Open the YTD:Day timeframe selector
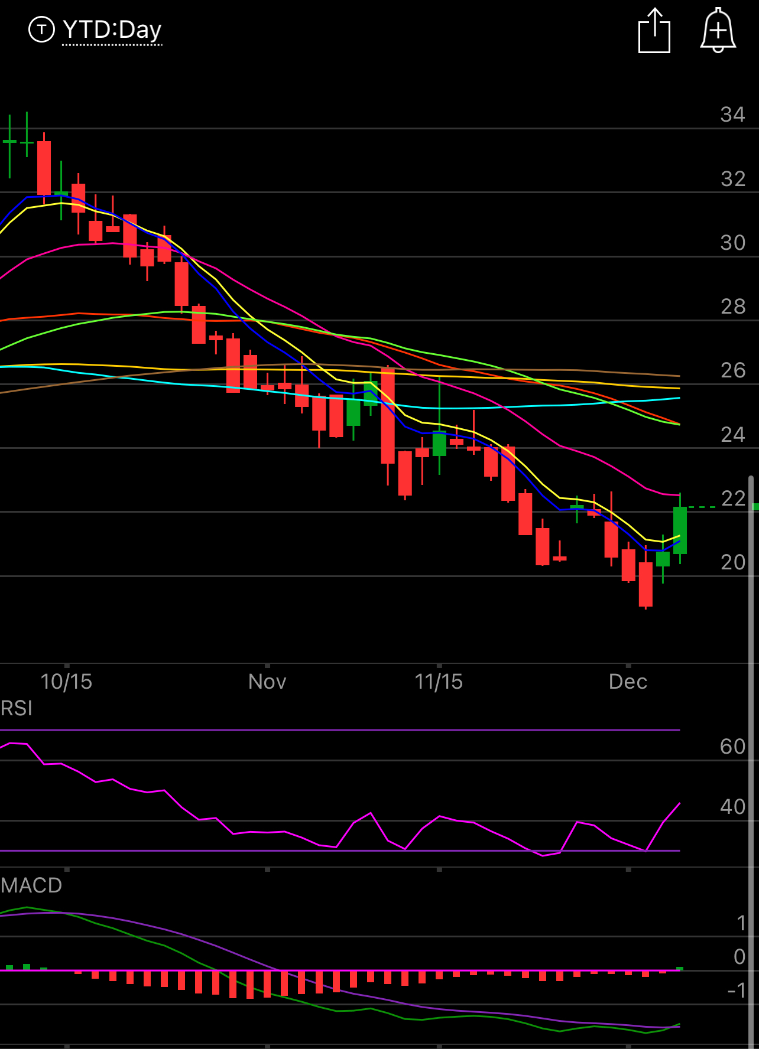Viewport: 759px width, 1049px height. (112, 30)
